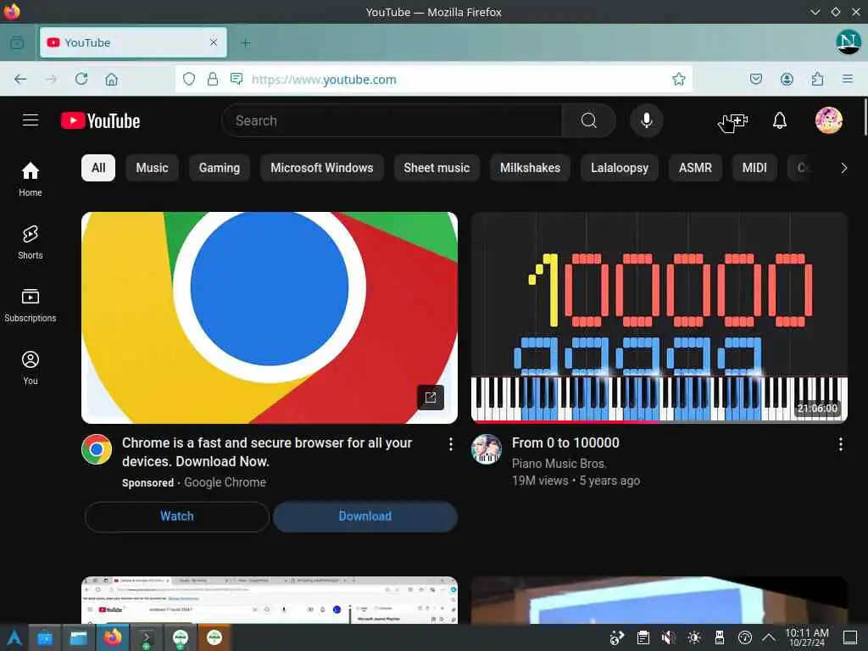This screenshot has width=868, height=651.
Task: Start voice search with microphone icon
Action: coord(646,120)
